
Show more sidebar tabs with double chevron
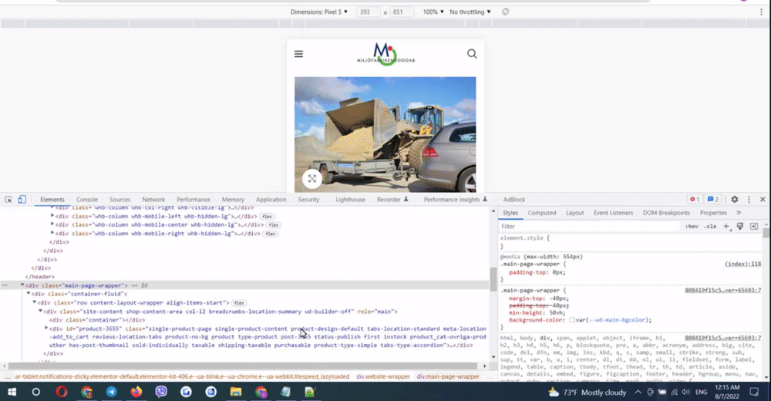(x=739, y=213)
